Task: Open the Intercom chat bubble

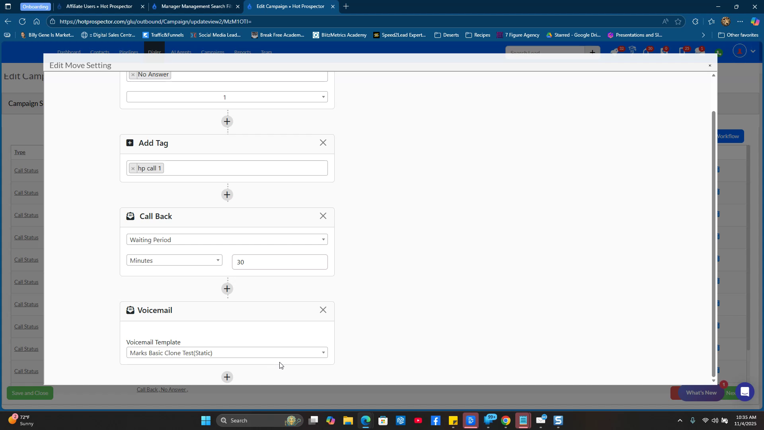Action: [x=745, y=392]
